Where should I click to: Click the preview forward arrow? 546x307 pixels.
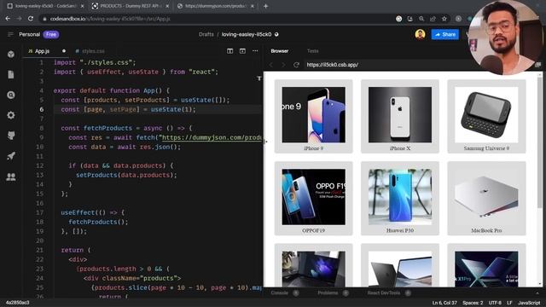click(x=283, y=65)
